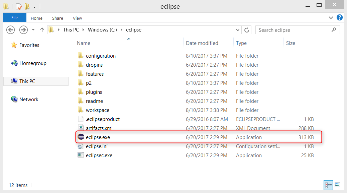Click the .eclipseproduct file name

tap(103, 119)
